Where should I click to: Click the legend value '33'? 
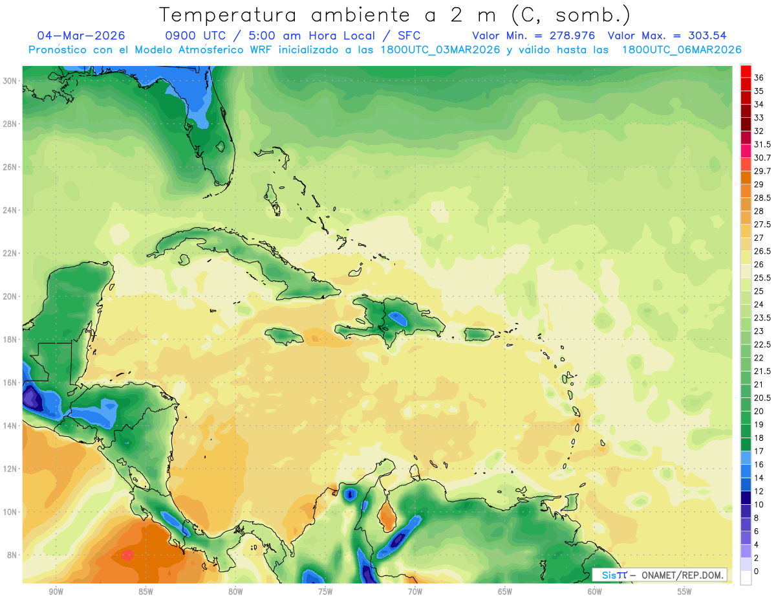[x=759, y=118]
